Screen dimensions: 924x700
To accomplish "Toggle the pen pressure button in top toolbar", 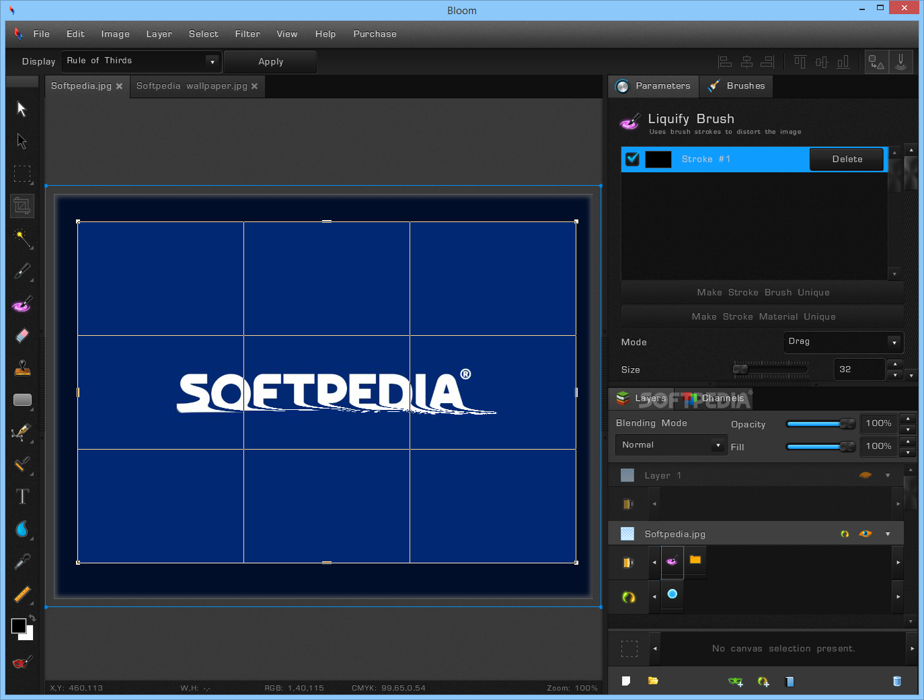I will (x=900, y=62).
